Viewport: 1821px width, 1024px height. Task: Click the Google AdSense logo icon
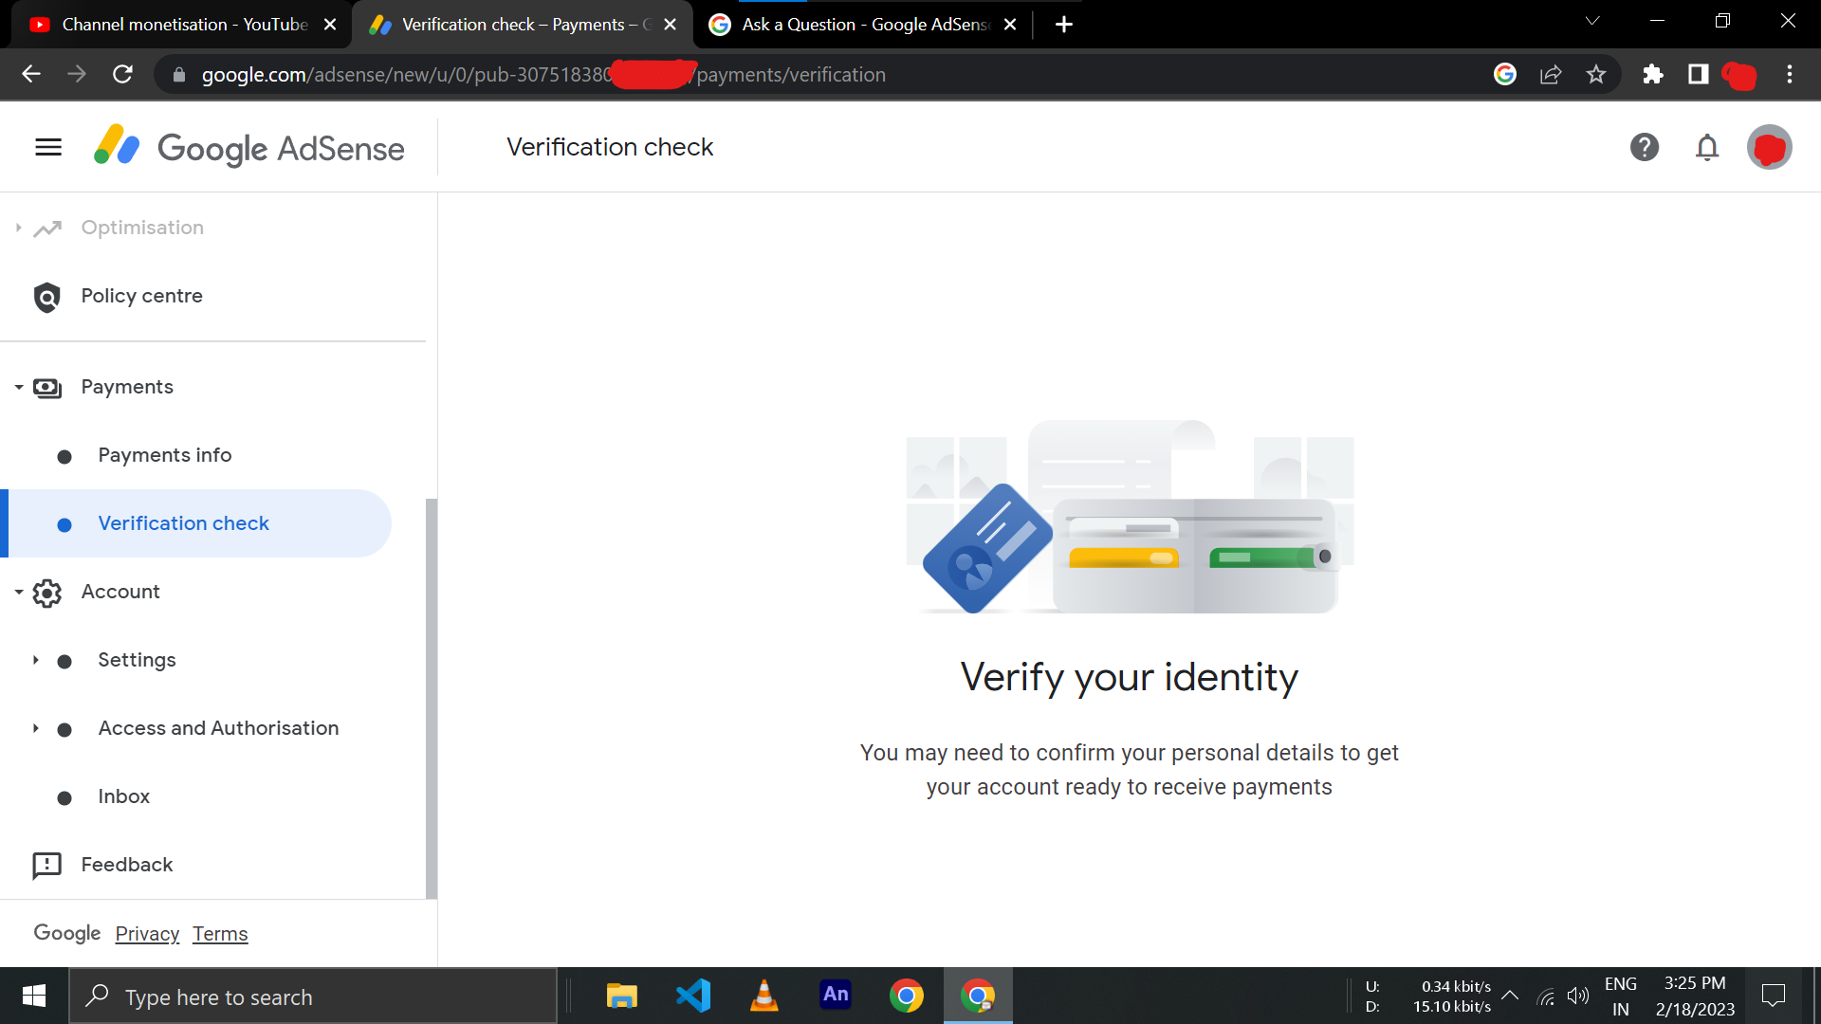[x=115, y=148]
